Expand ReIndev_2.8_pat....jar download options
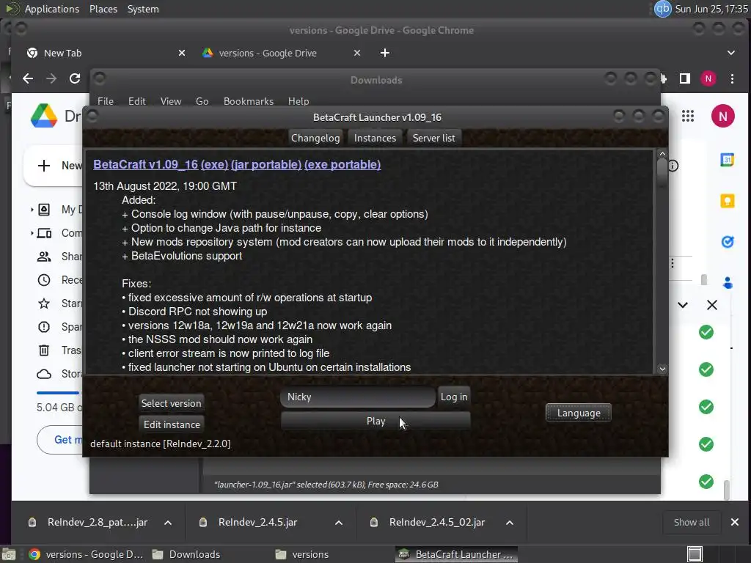 coord(168,523)
